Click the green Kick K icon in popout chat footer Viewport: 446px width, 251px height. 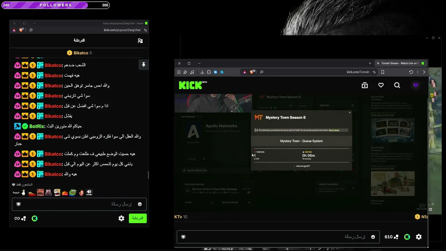tap(34, 218)
